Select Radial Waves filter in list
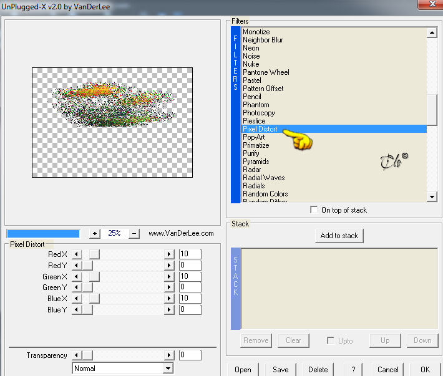 [263, 178]
